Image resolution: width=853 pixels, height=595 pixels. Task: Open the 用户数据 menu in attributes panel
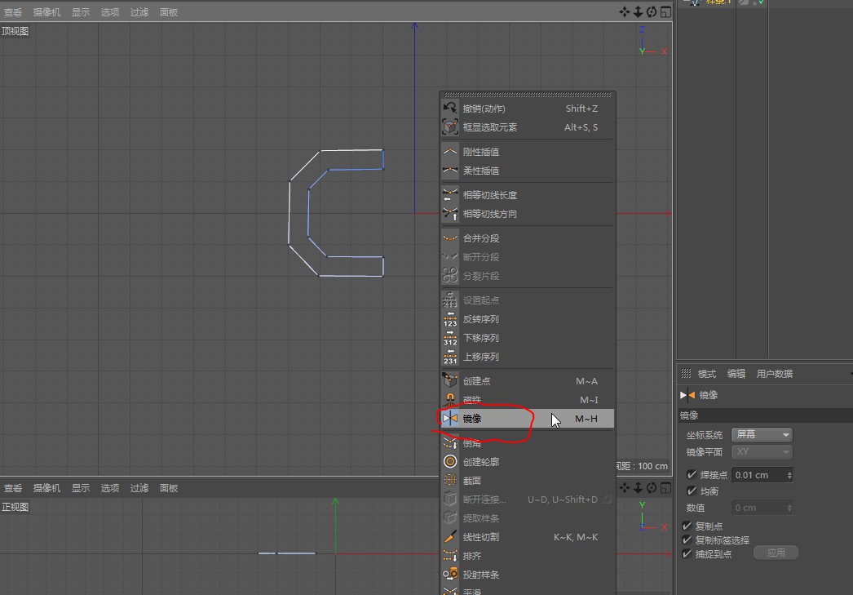774,374
